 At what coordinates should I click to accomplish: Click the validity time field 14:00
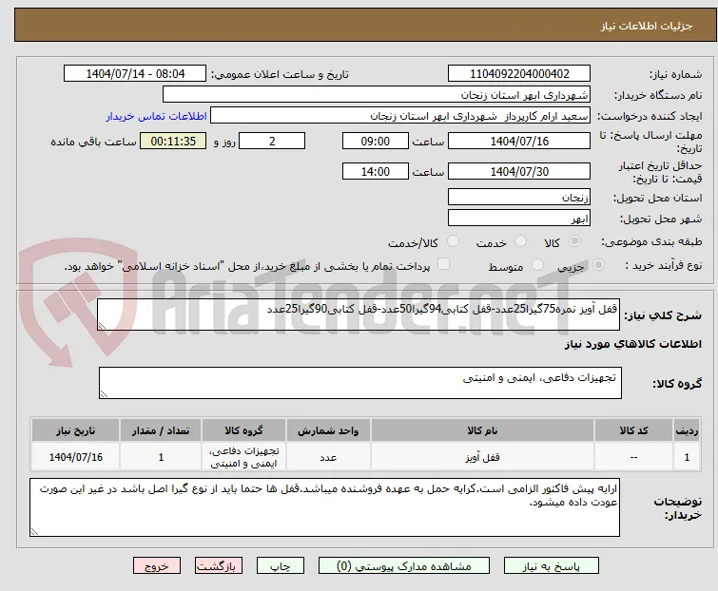(x=375, y=171)
